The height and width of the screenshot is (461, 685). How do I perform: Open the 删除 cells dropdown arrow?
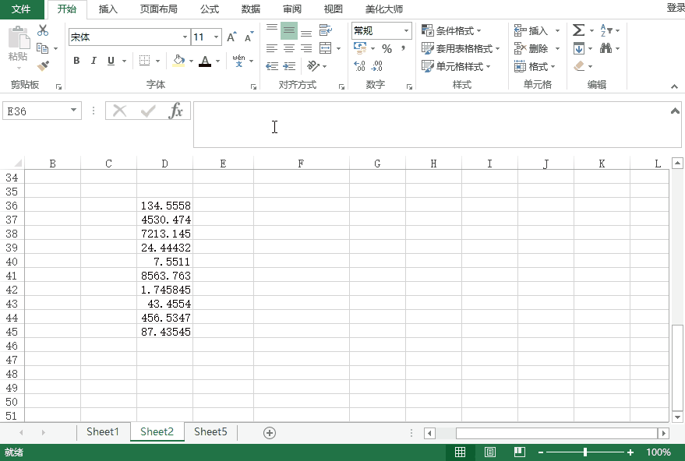pos(557,48)
